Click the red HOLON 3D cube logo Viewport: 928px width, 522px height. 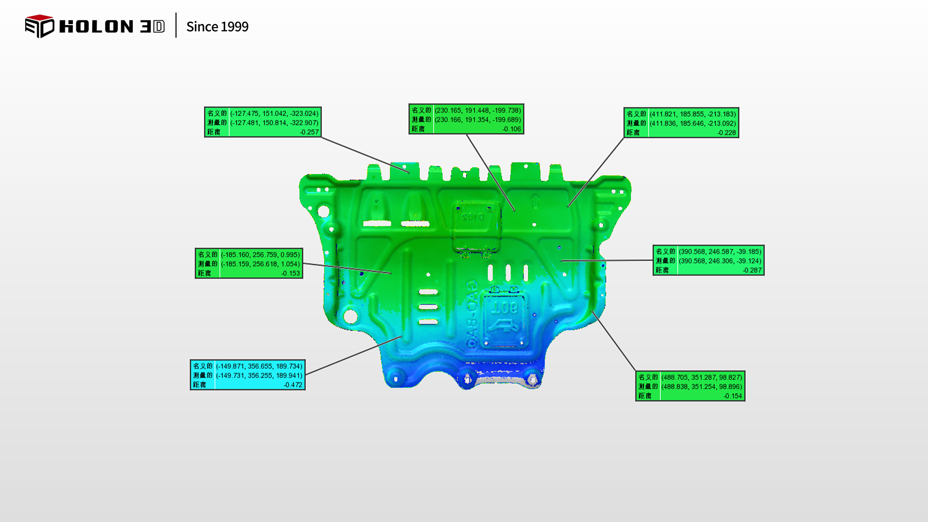[39, 26]
